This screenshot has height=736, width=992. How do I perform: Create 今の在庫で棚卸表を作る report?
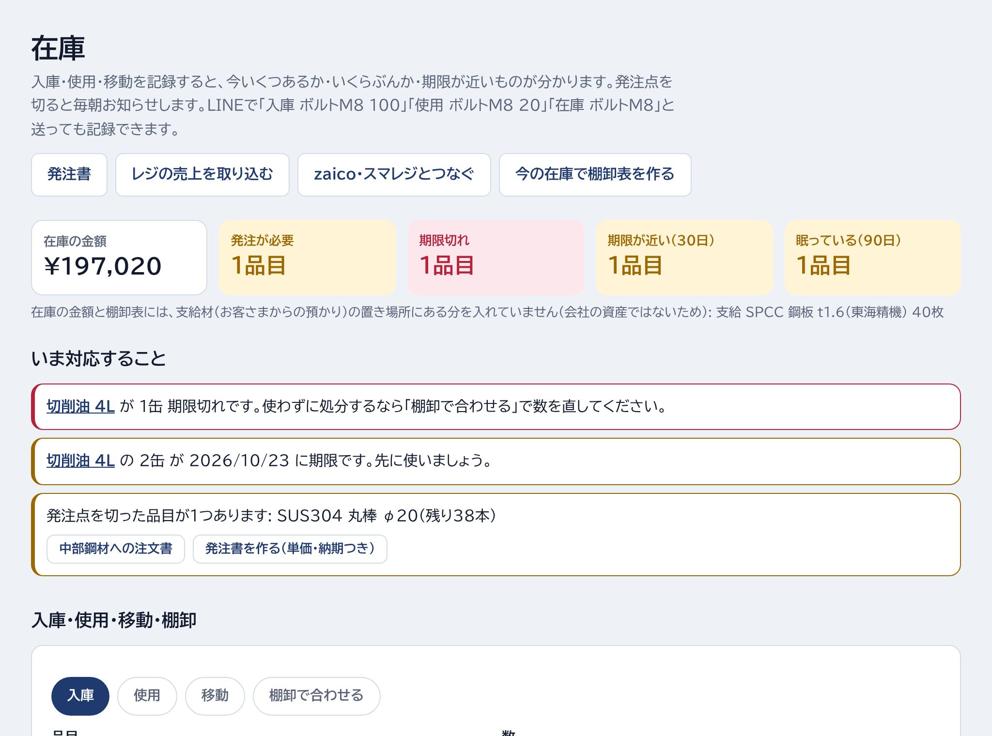pos(595,175)
